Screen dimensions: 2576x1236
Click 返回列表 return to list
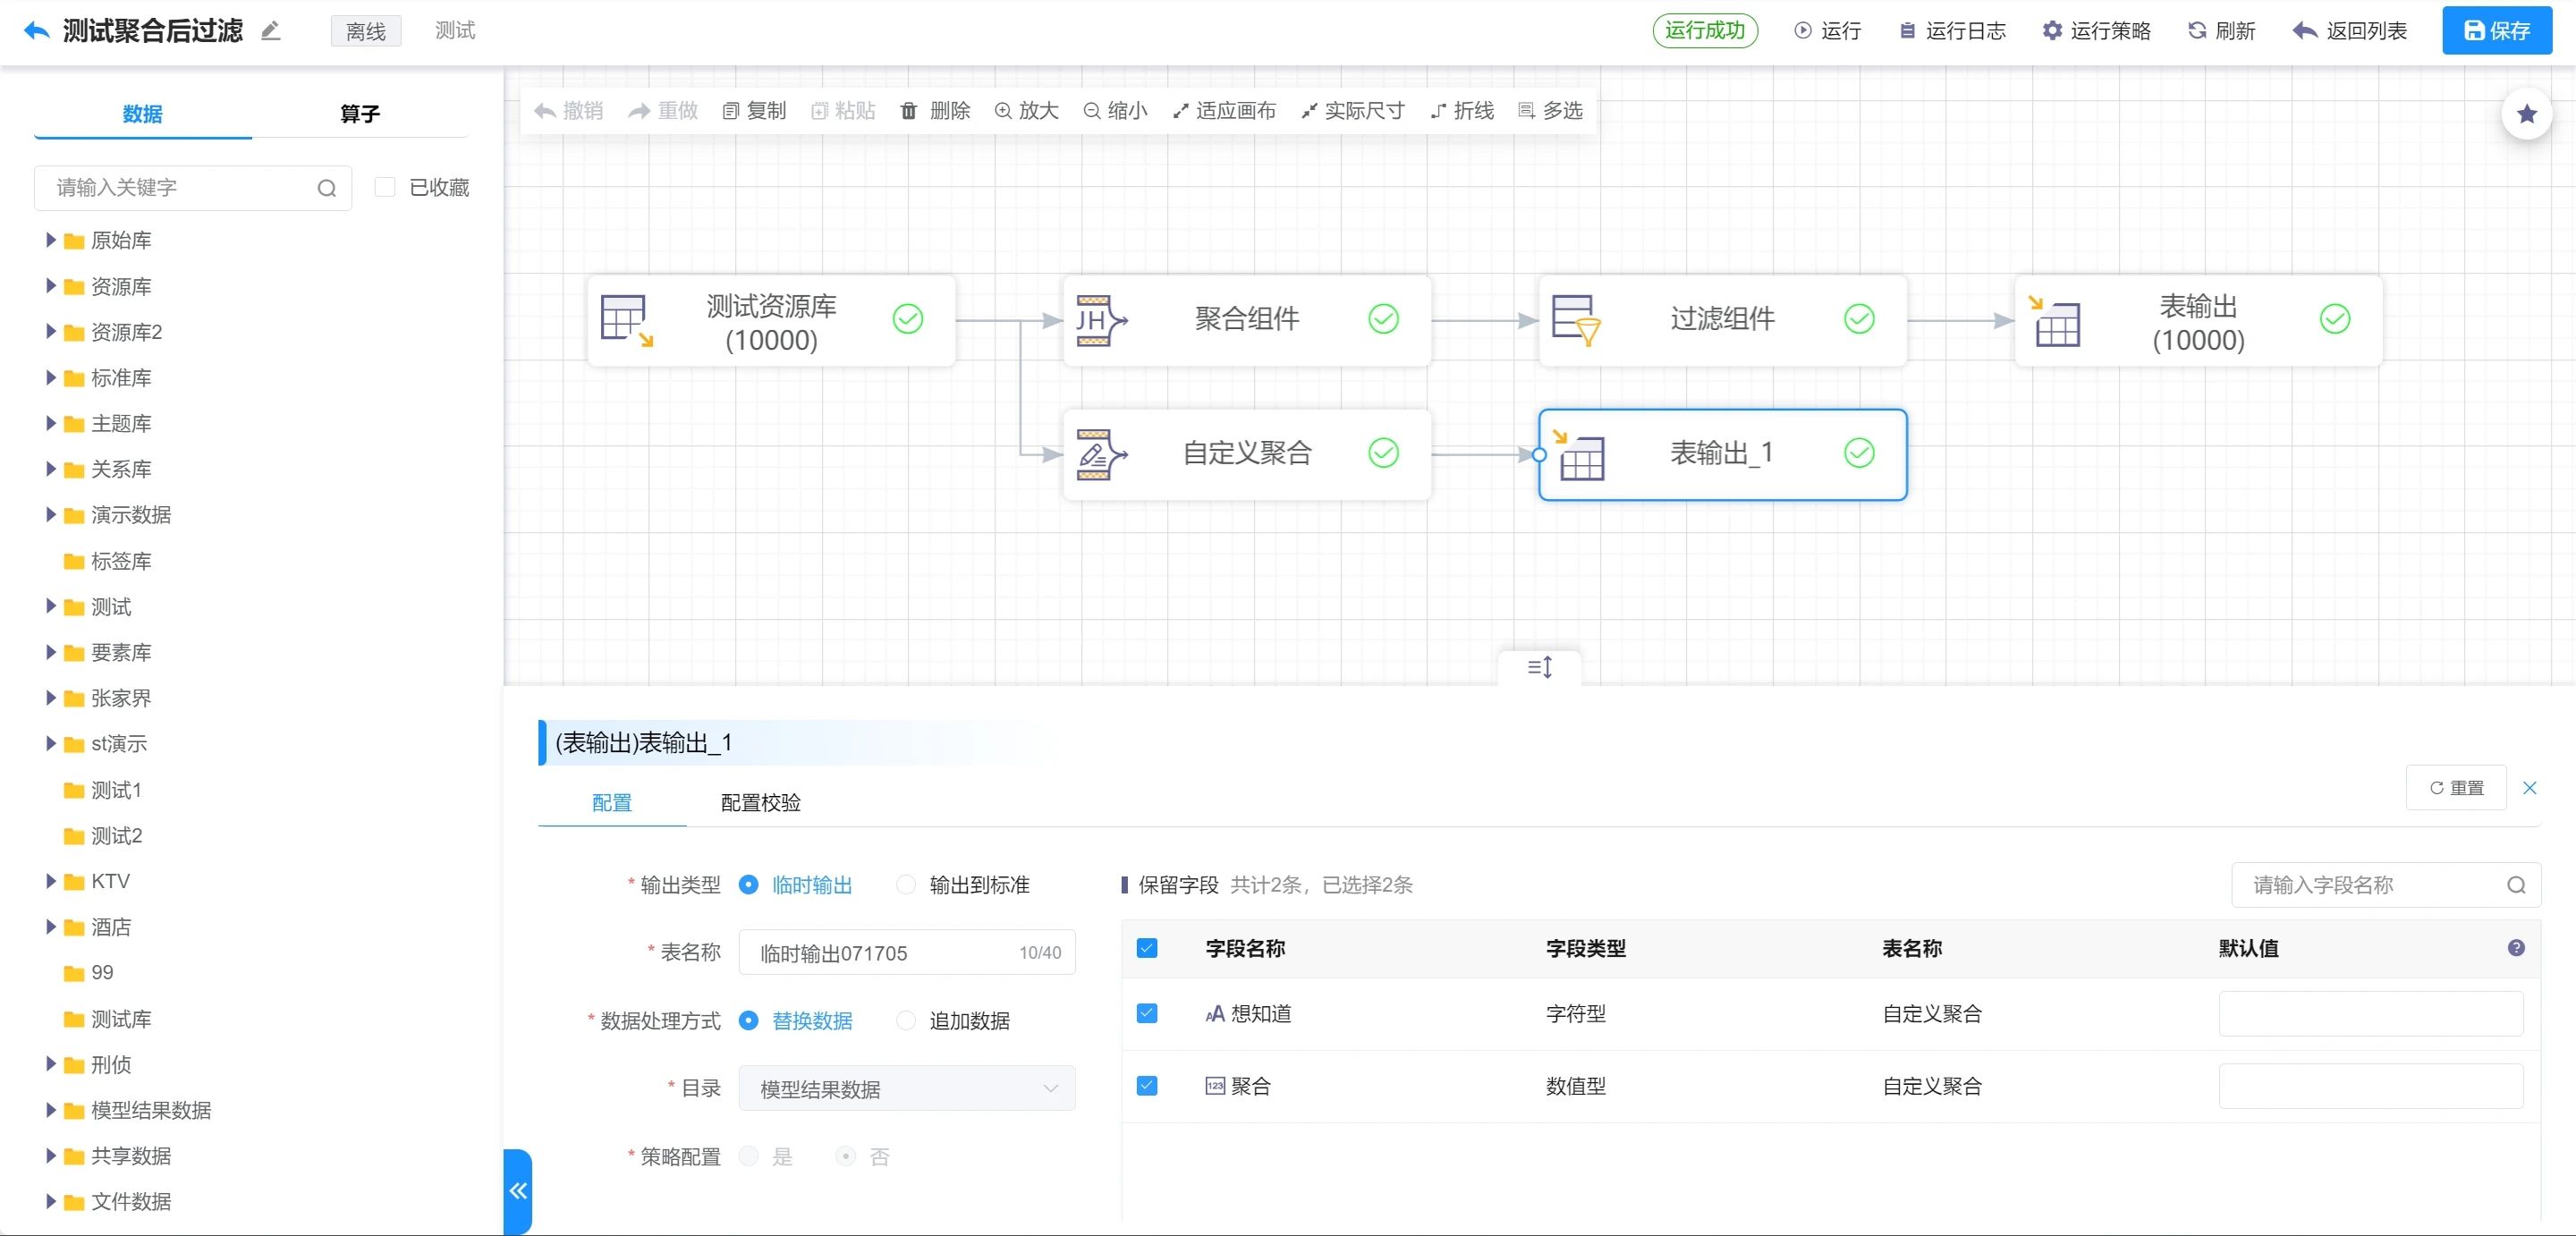[2350, 31]
